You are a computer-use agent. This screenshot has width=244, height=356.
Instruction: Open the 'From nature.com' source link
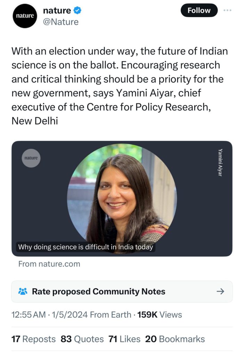pyautogui.click(x=49, y=264)
